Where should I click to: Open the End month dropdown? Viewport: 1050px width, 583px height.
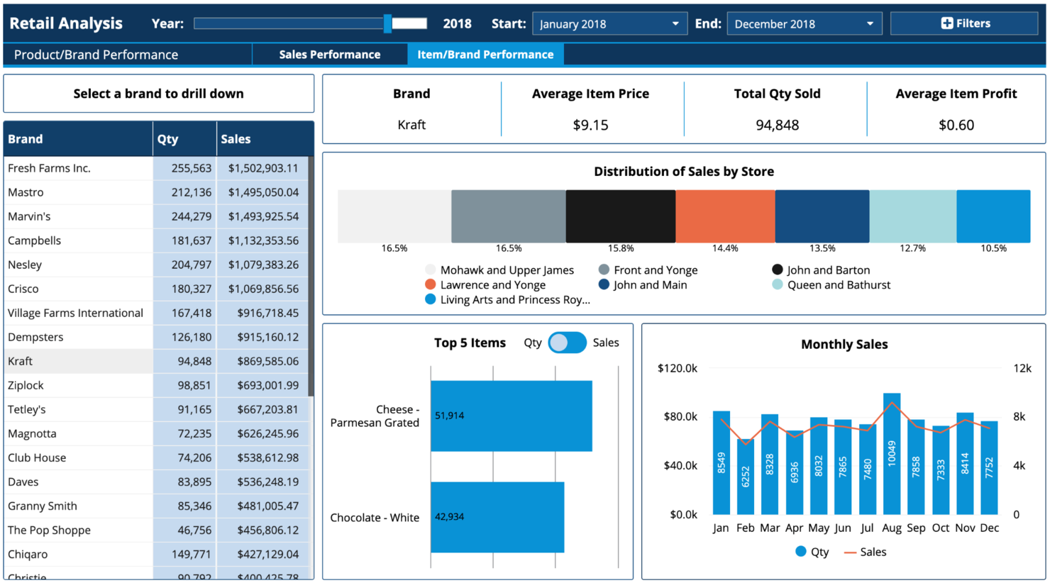tap(805, 23)
